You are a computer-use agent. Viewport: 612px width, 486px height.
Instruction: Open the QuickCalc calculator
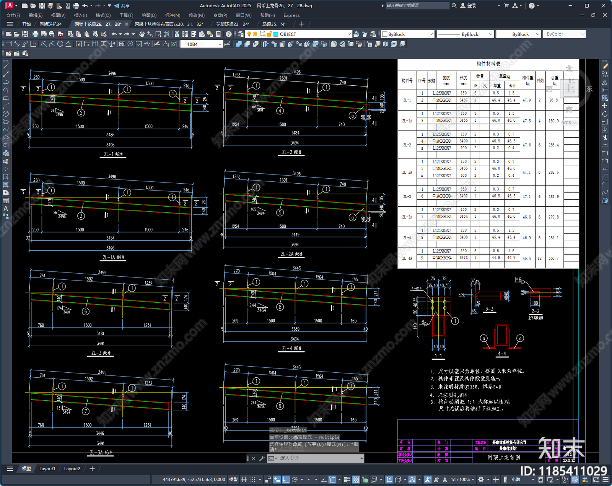click(218, 34)
